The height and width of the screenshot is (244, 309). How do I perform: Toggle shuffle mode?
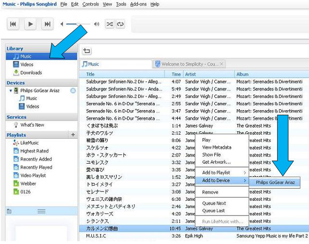(110, 24)
